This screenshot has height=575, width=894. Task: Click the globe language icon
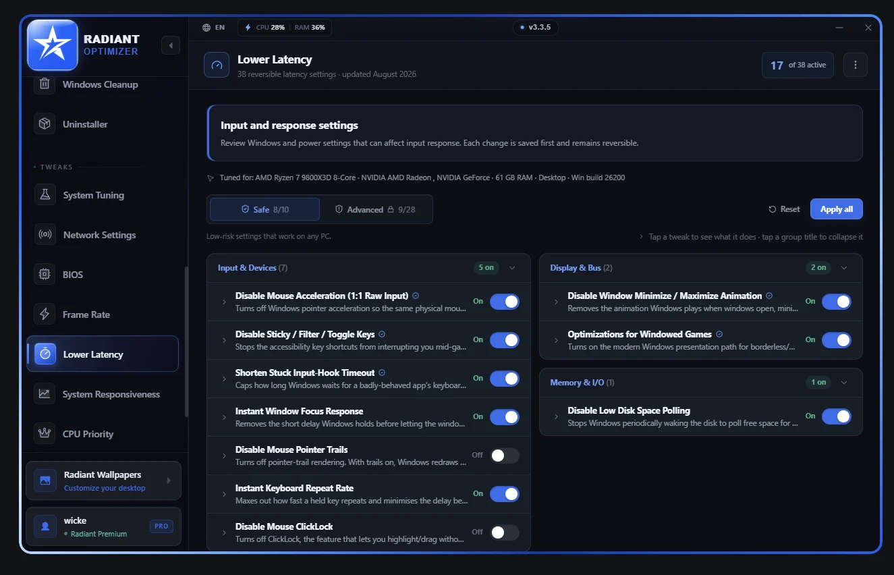(206, 28)
